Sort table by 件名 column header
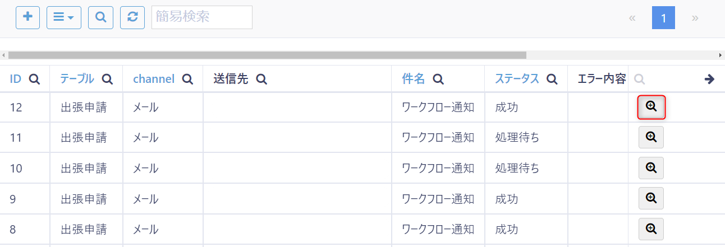 pyautogui.click(x=414, y=79)
